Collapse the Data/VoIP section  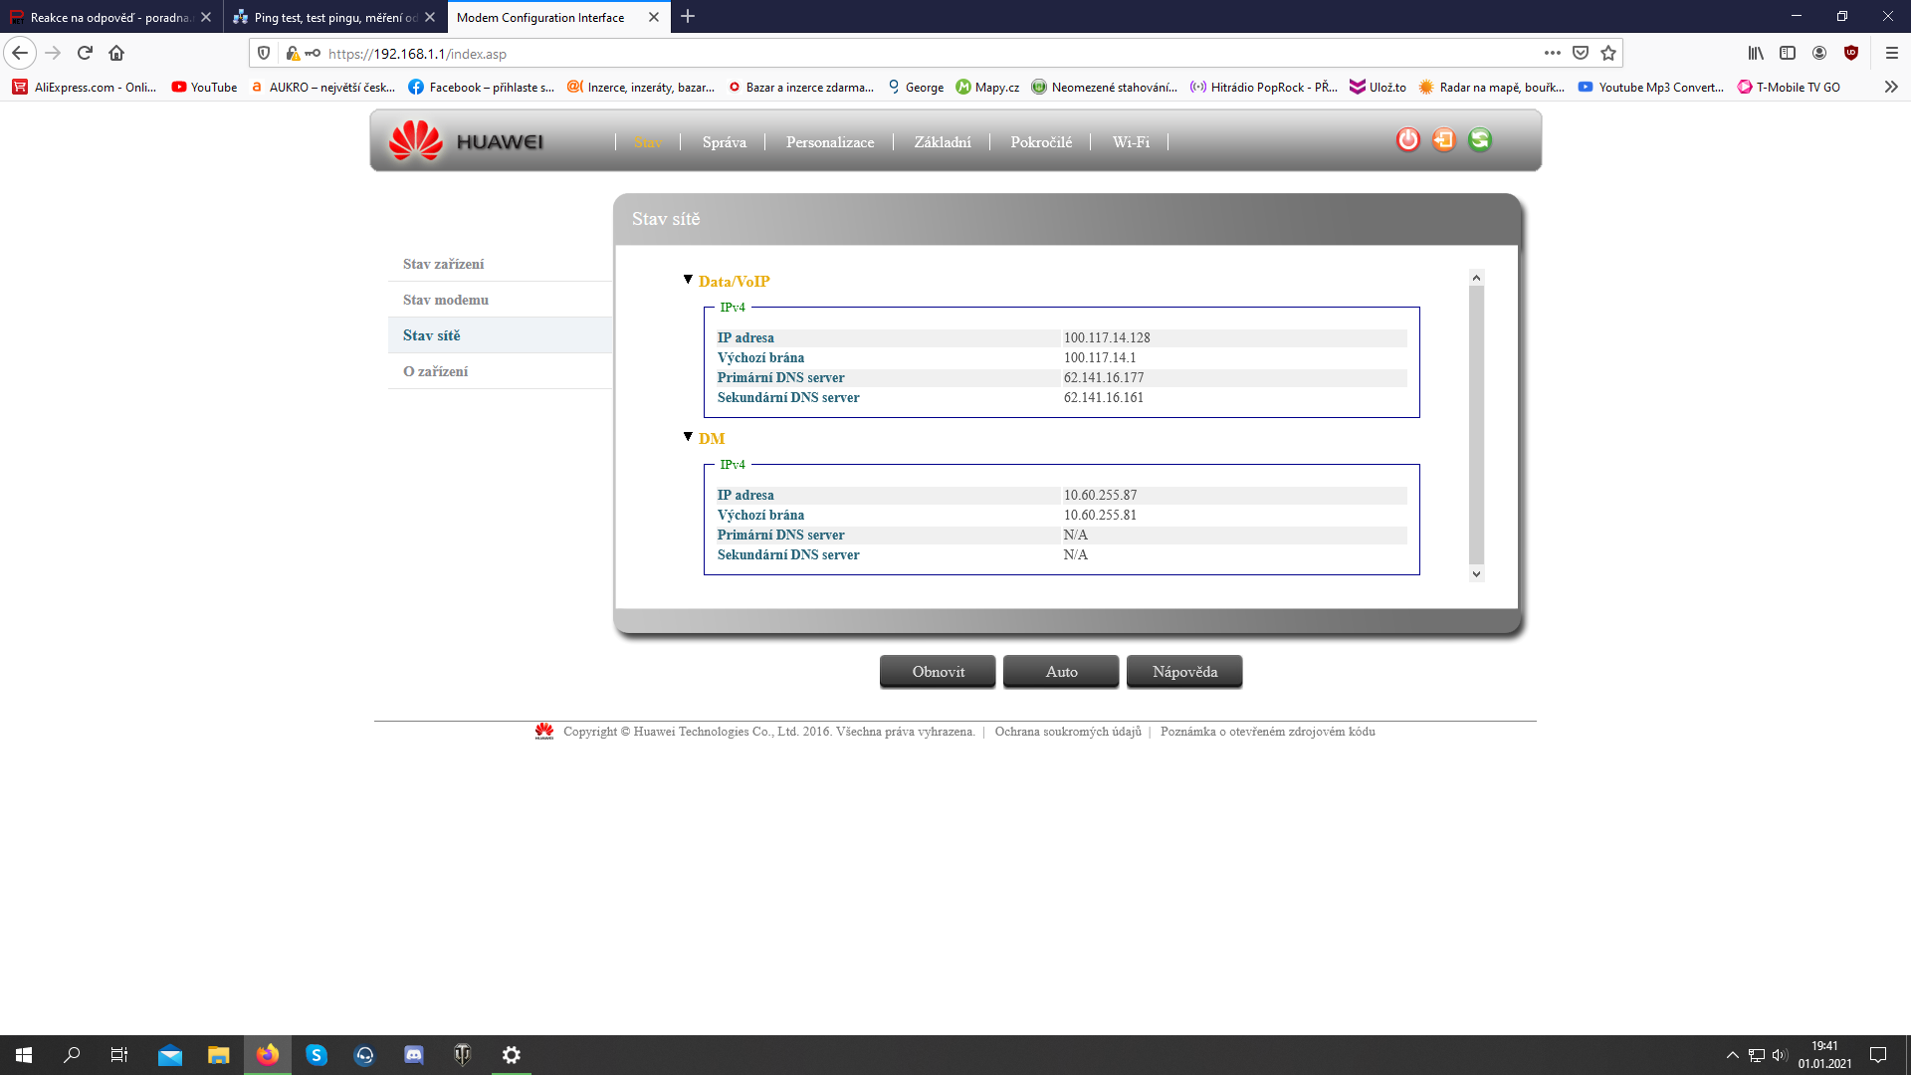pyautogui.click(x=688, y=280)
